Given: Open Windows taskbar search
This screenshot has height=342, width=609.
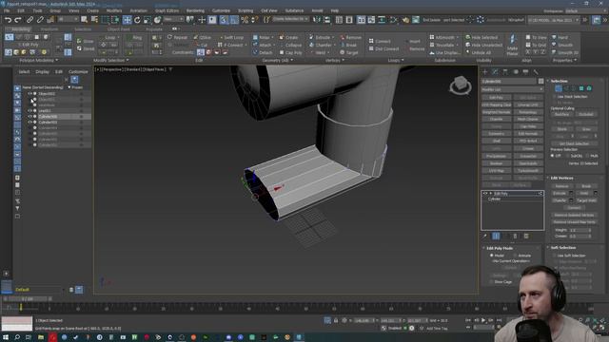Looking at the screenshot, I should tap(17, 337).
